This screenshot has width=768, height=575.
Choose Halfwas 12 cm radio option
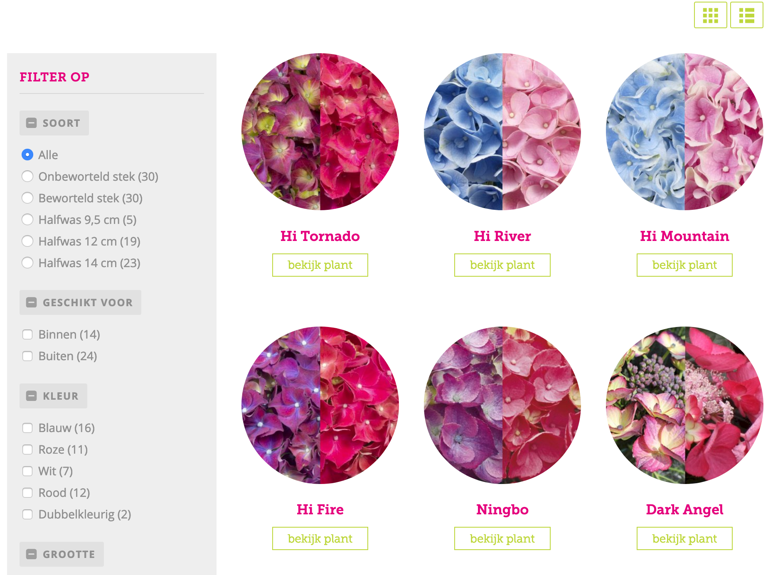pos(27,241)
